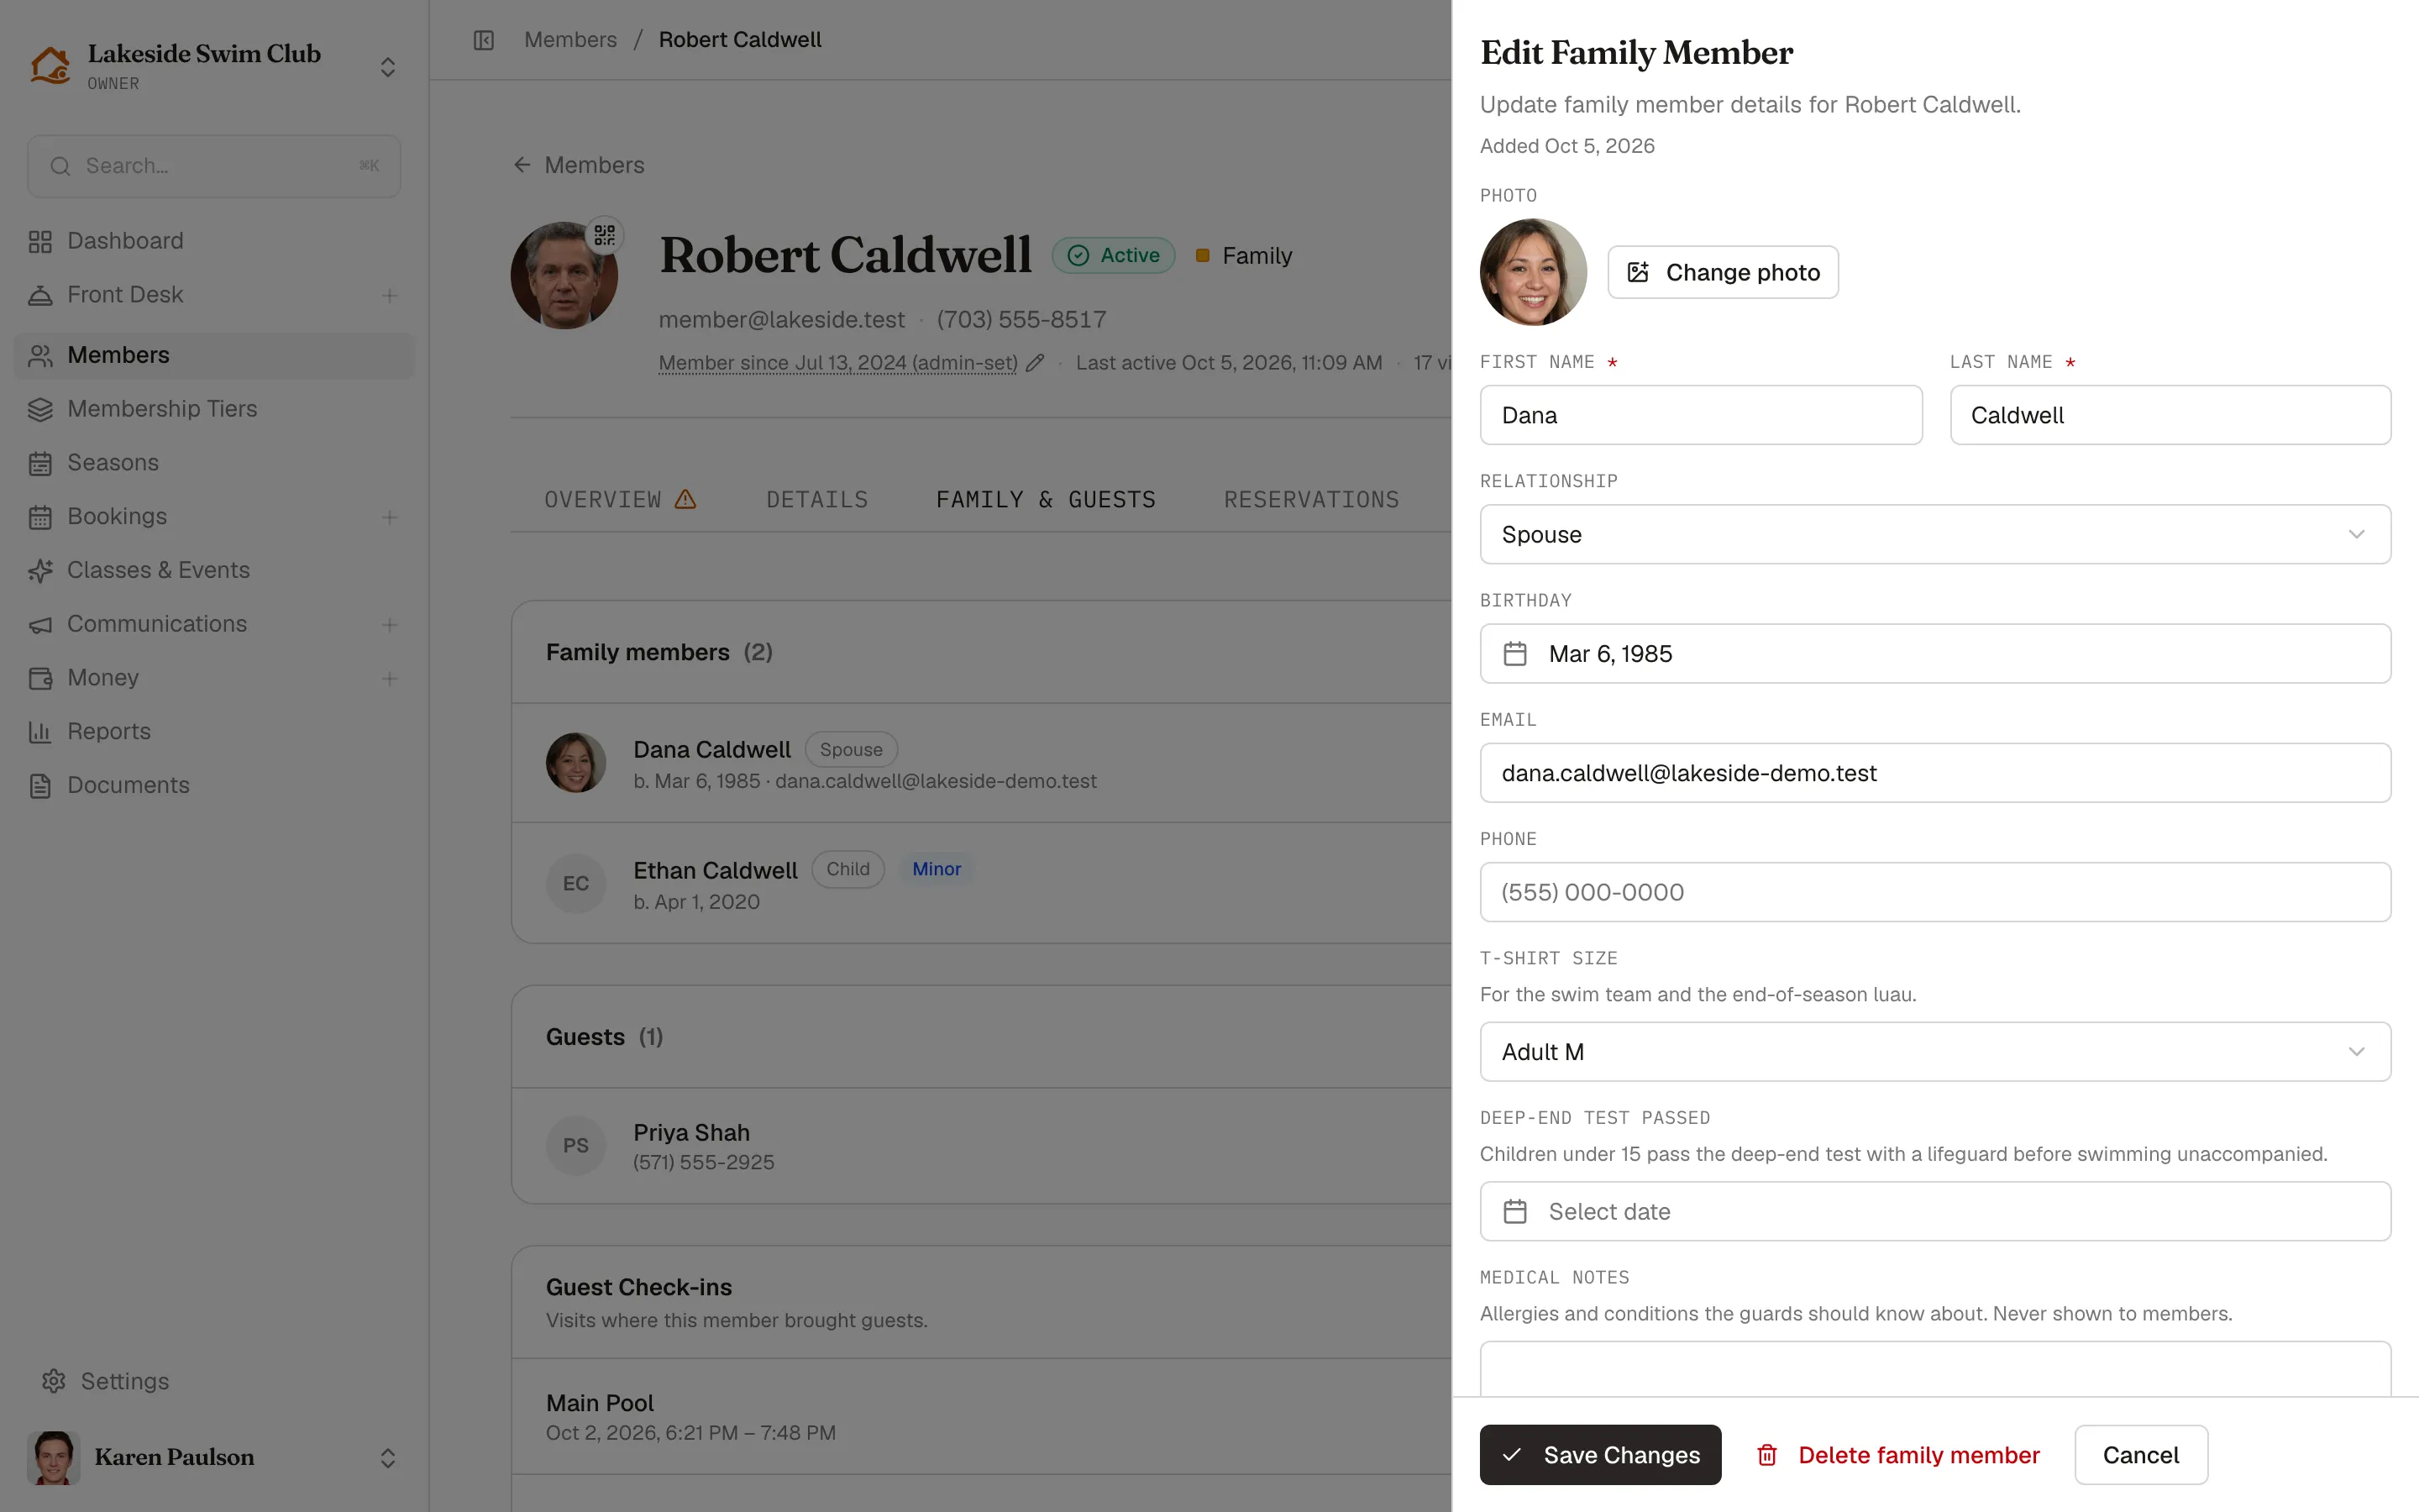2419x1512 pixels.
Task: Open Documents in the sidebar
Action: pos(214,786)
